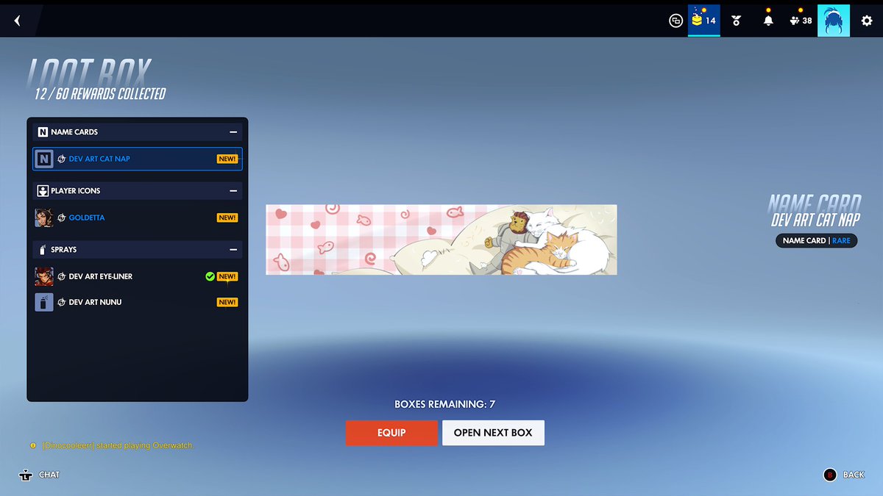This screenshot has width=883, height=496.
Task: Open the Chat control at bottom left
Action: point(40,475)
